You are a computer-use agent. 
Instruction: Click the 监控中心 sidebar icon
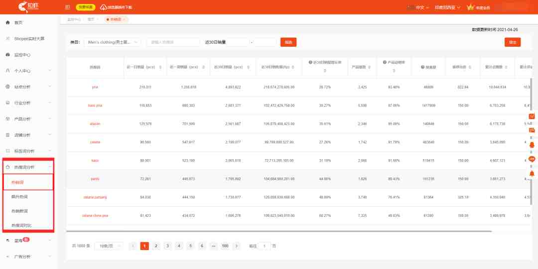7,55
